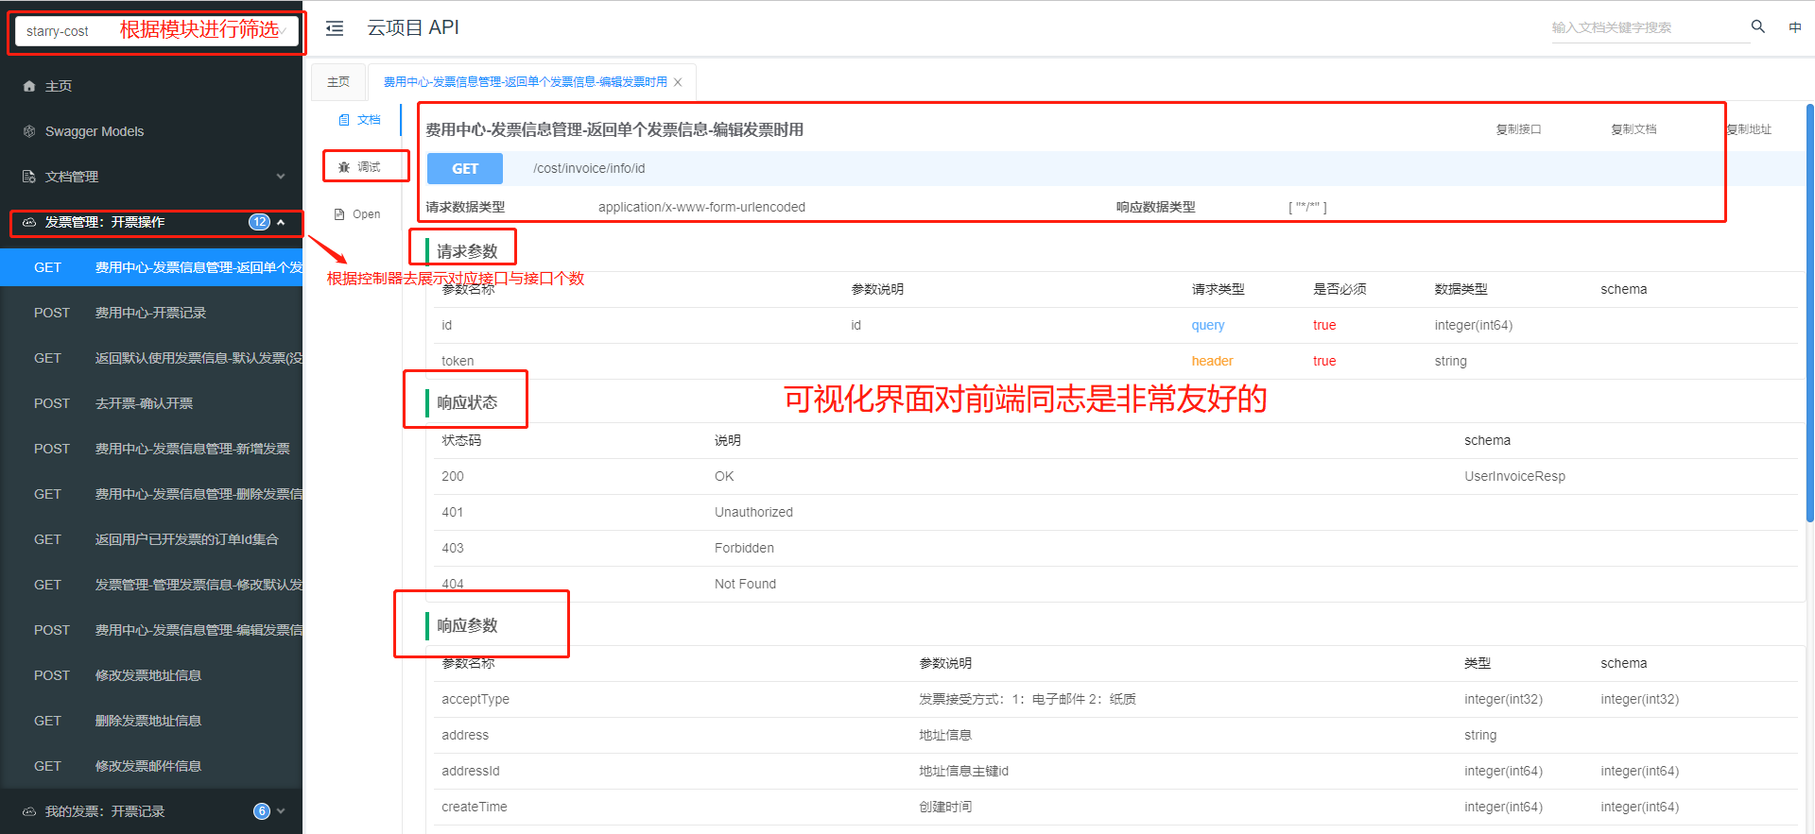Open POST 去开票-确认开票 endpoint
This screenshot has width=1815, height=834.
pos(151,403)
